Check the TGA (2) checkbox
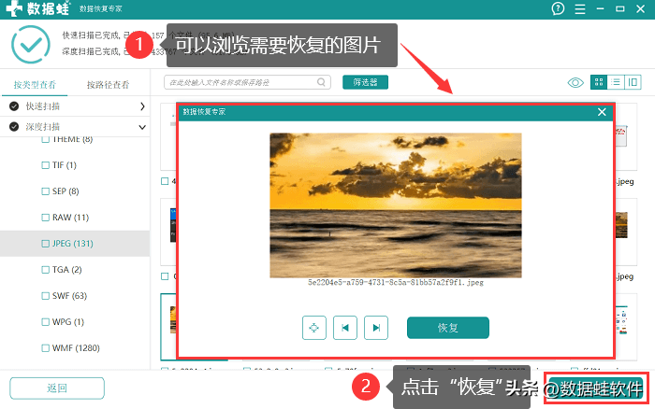Screen dimensions: 655x409 click(x=46, y=270)
